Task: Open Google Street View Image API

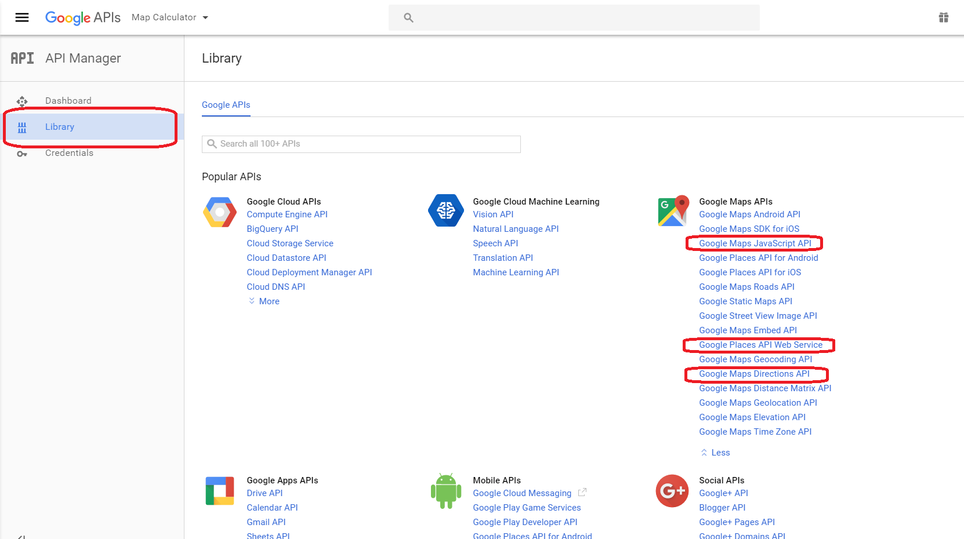Action: pos(758,316)
